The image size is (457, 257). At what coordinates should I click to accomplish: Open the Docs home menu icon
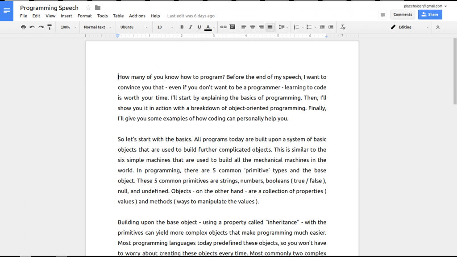(x=7, y=11)
